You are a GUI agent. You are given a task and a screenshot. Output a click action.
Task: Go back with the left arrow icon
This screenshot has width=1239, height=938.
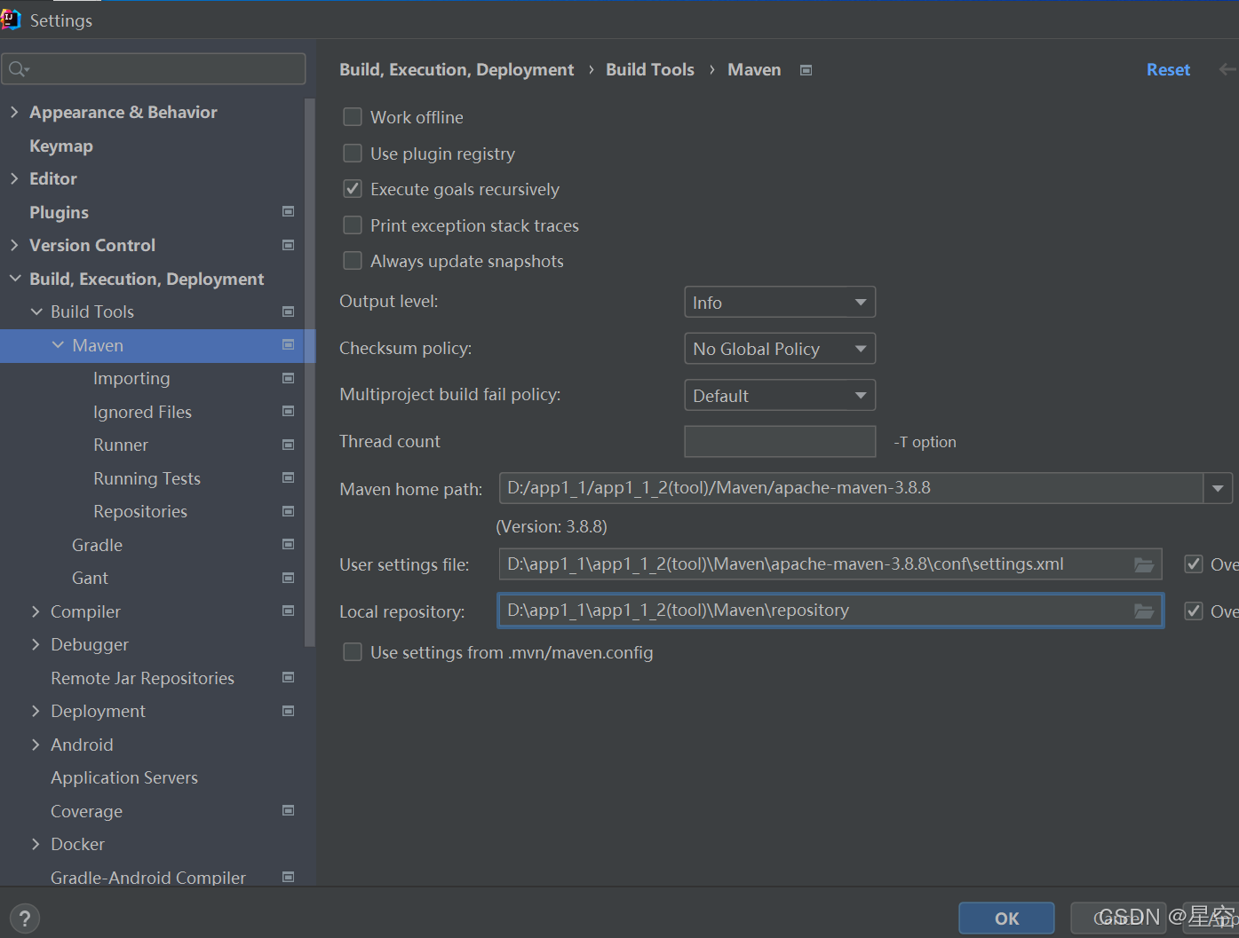click(1227, 69)
